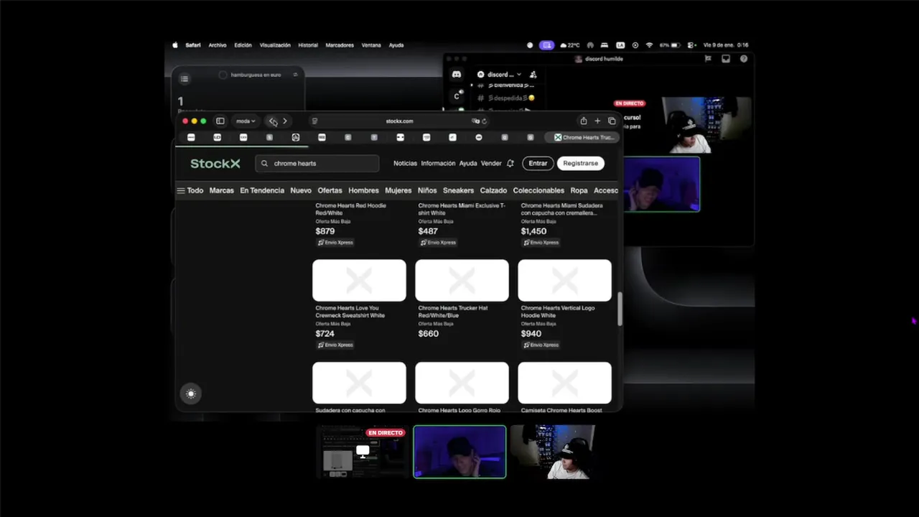Open the En Tendencia category link
This screenshot has width=919, height=517.
pyautogui.click(x=262, y=191)
